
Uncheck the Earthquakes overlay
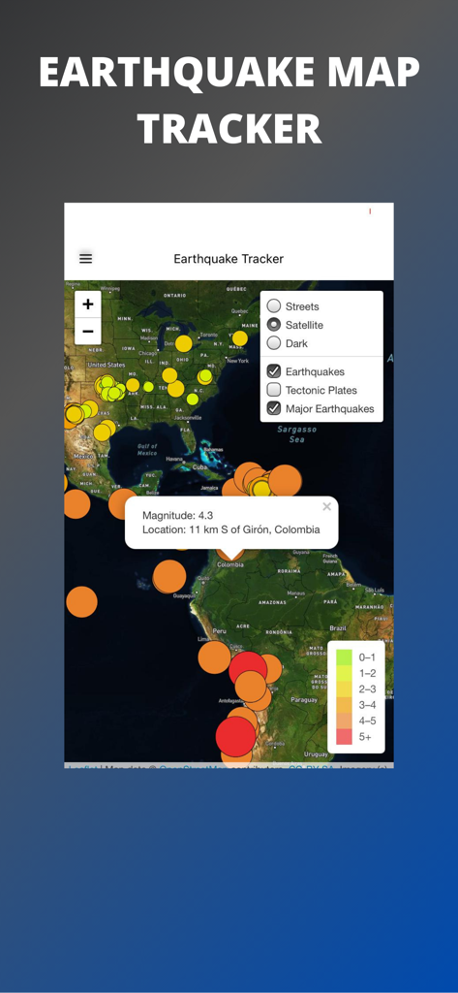point(273,371)
